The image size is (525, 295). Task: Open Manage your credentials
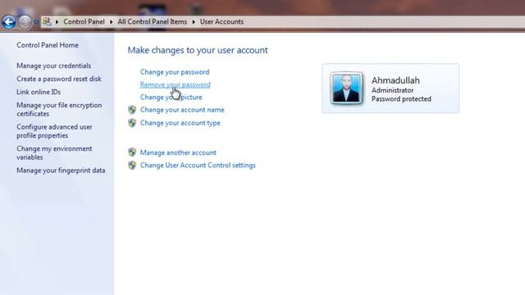pyautogui.click(x=54, y=66)
